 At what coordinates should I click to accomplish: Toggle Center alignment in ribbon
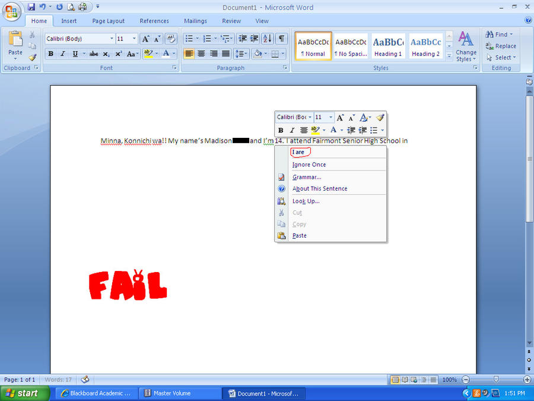201,54
